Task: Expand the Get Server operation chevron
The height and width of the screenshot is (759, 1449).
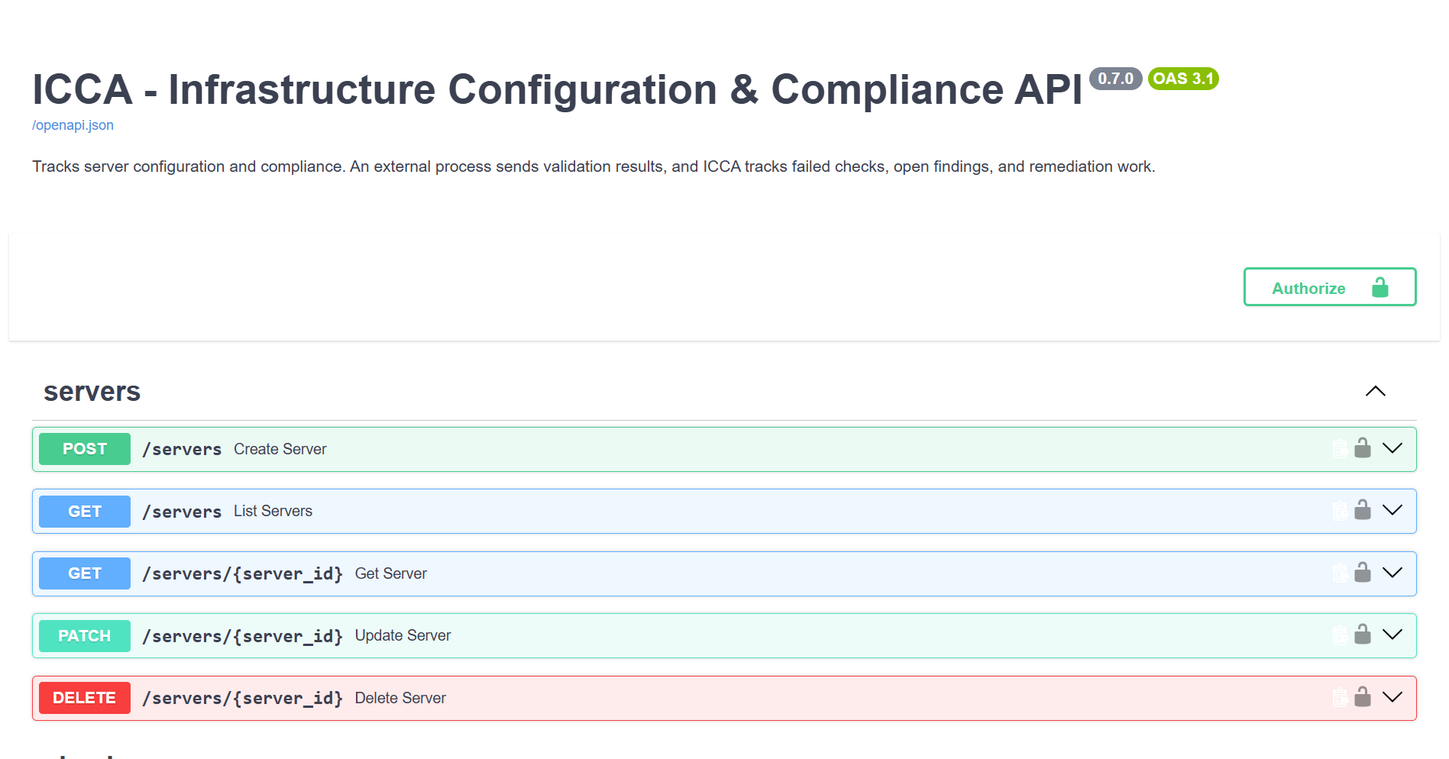Action: (x=1392, y=573)
